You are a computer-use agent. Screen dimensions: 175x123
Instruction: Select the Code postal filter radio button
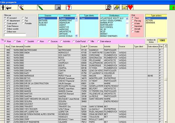[x=5, y=23]
